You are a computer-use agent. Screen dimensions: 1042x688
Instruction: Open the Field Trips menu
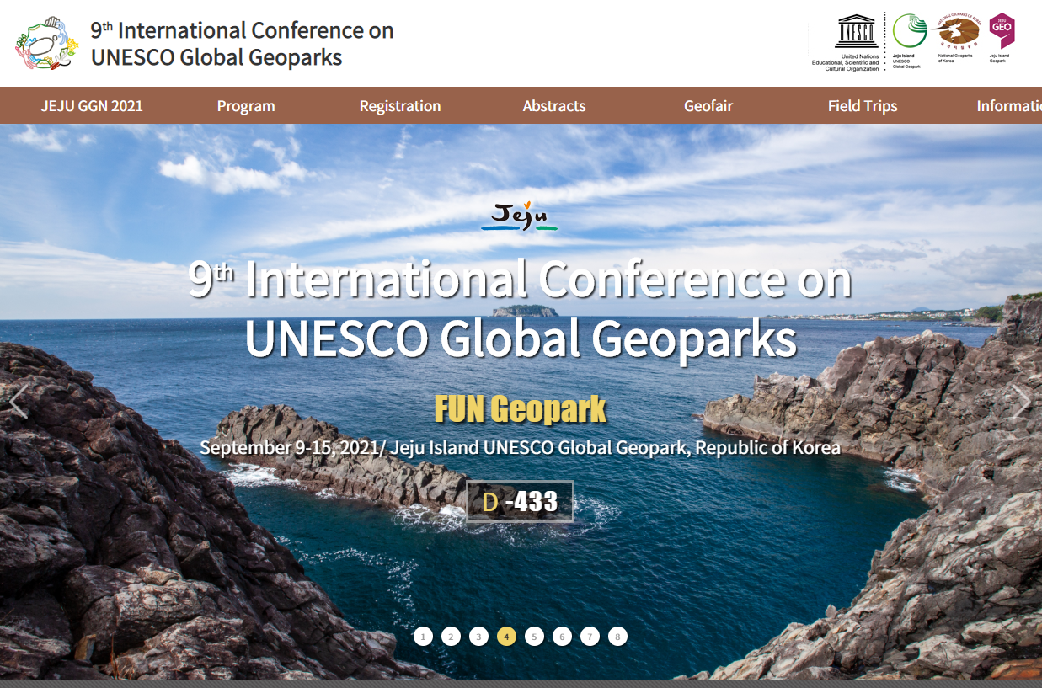pyautogui.click(x=863, y=106)
